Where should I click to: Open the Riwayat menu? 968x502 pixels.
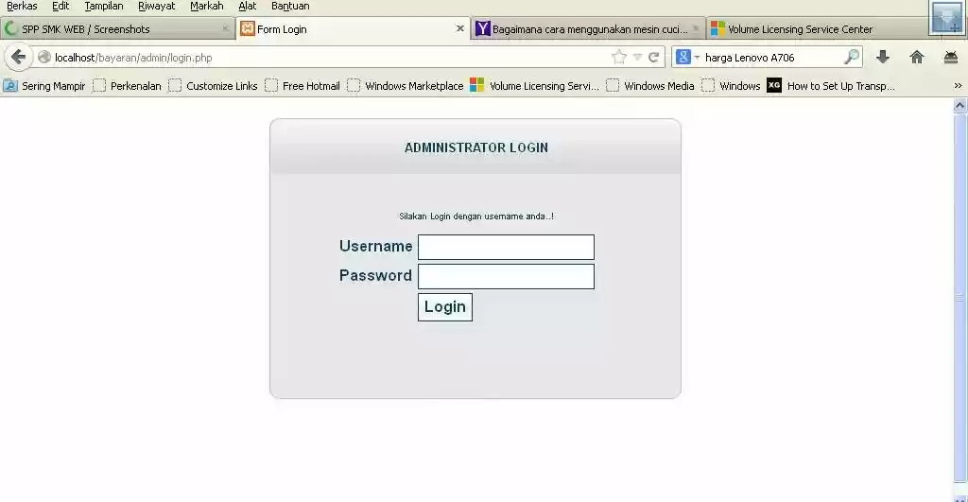pyautogui.click(x=156, y=7)
